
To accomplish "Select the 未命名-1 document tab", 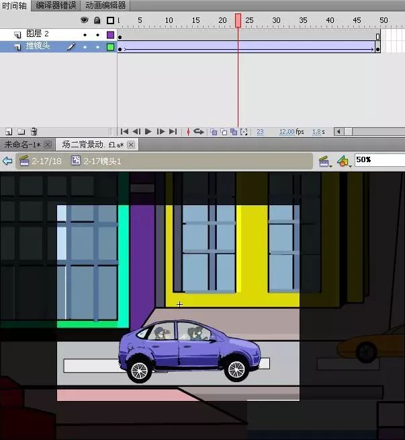I will (x=23, y=145).
